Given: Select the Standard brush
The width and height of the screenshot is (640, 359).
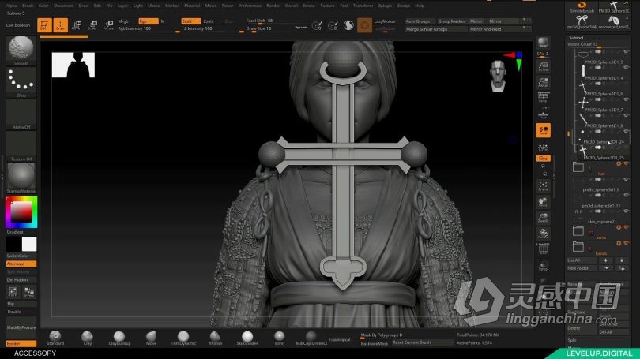Looking at the screenshot, I should point(55,338).
